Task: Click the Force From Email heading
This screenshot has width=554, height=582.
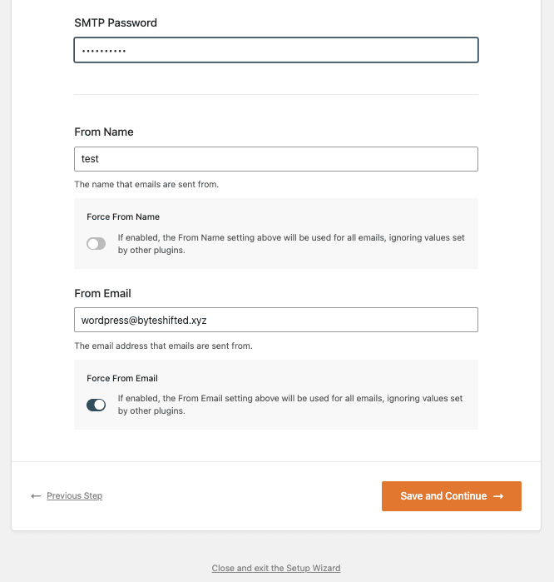Action: pyautogui.click(x=122, y=378)
